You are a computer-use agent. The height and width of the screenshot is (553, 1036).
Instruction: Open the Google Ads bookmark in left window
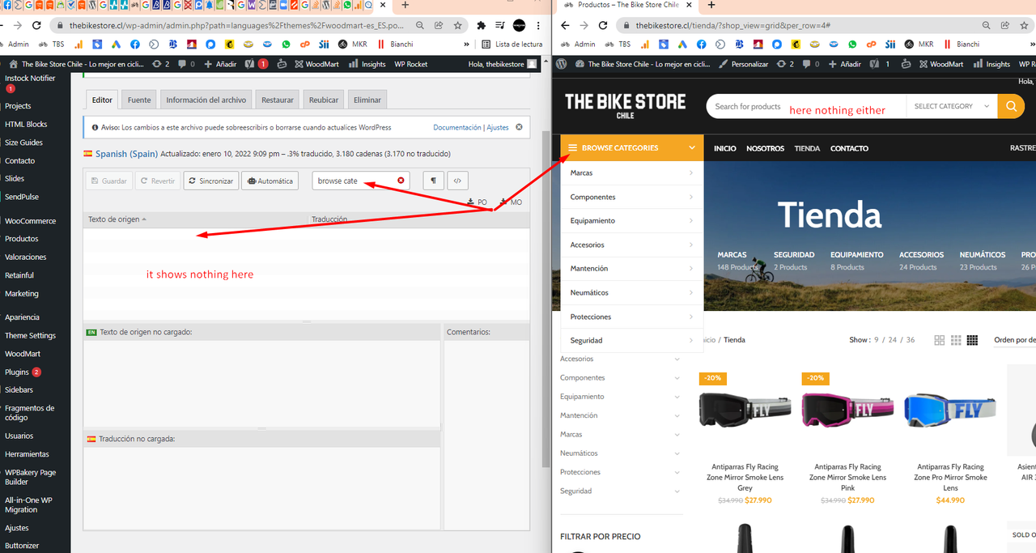pos(117,45)
